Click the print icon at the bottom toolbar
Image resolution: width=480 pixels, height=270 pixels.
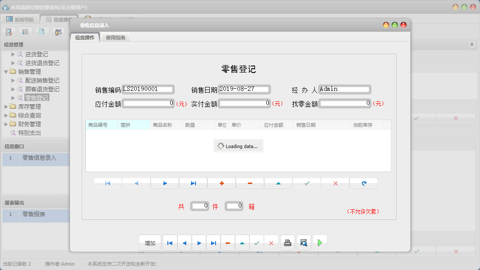[x=287, y=242]
